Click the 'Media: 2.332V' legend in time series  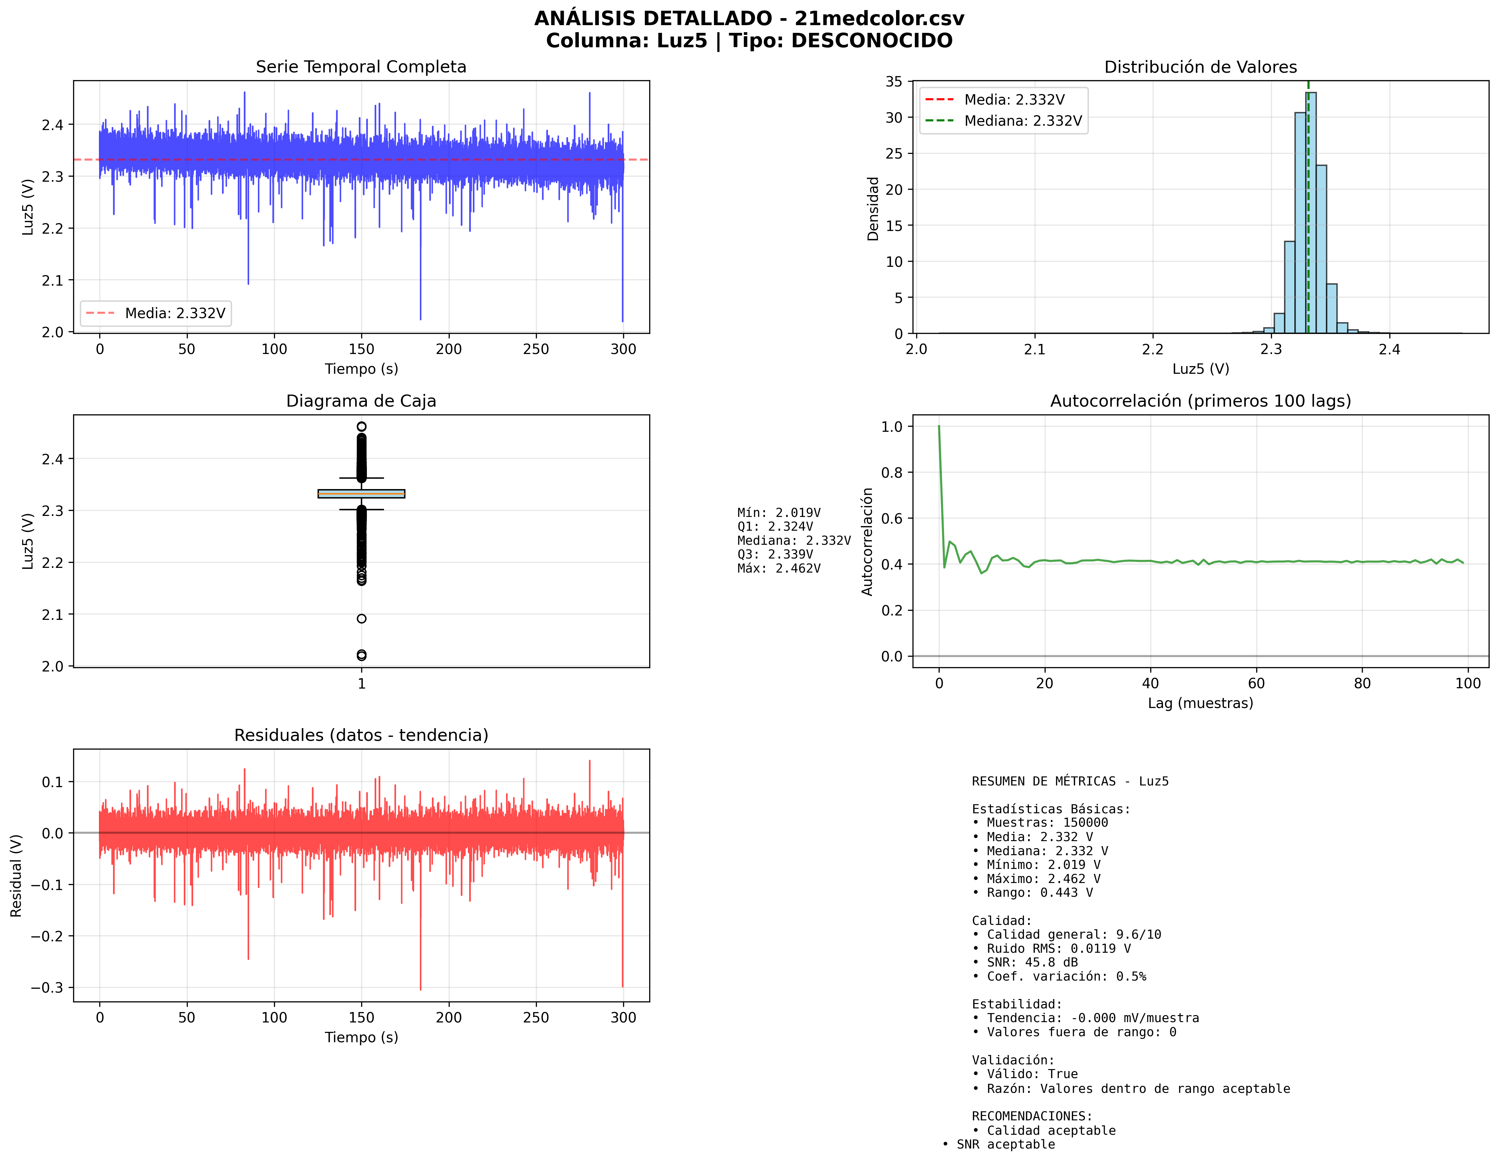coord(156,313)
